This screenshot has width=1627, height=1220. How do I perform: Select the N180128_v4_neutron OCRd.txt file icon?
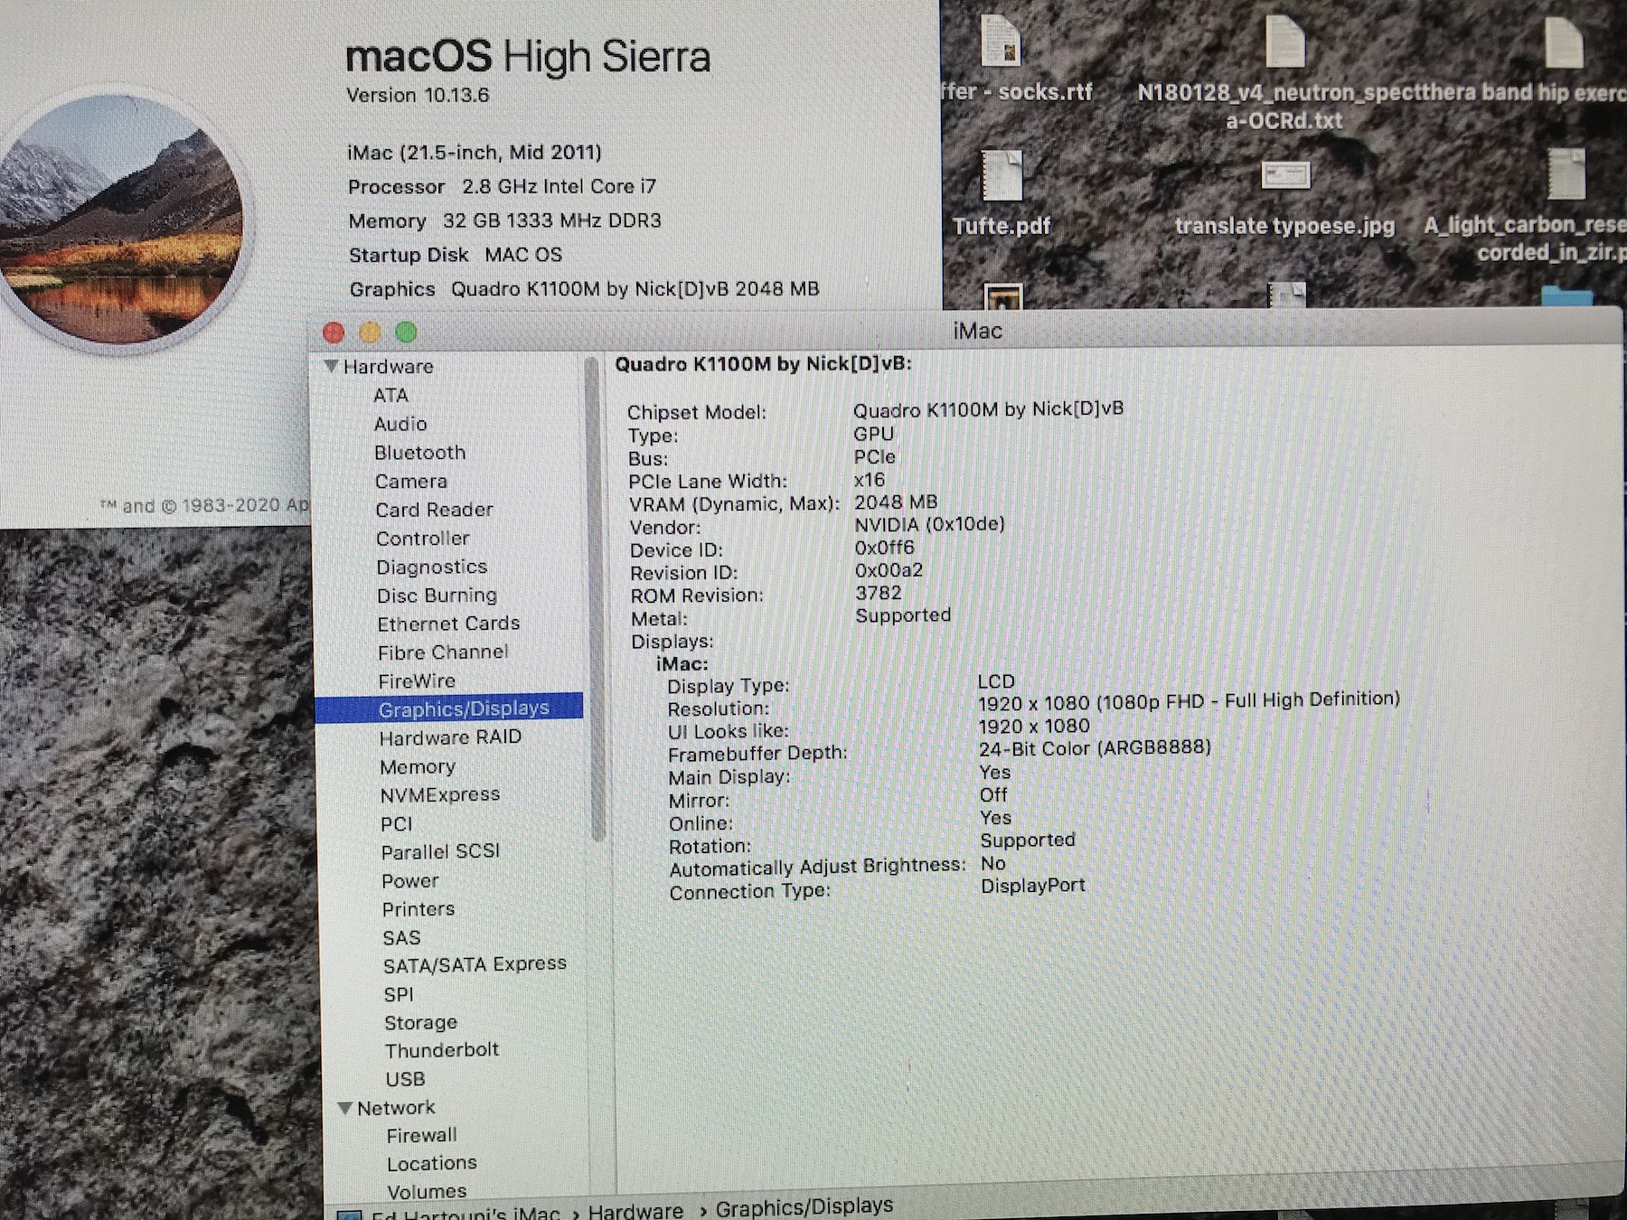[x=1284, y=41]
